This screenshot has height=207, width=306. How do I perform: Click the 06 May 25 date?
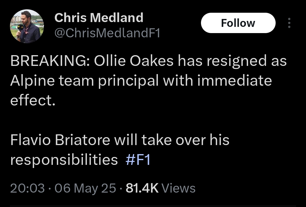point(85,188)
